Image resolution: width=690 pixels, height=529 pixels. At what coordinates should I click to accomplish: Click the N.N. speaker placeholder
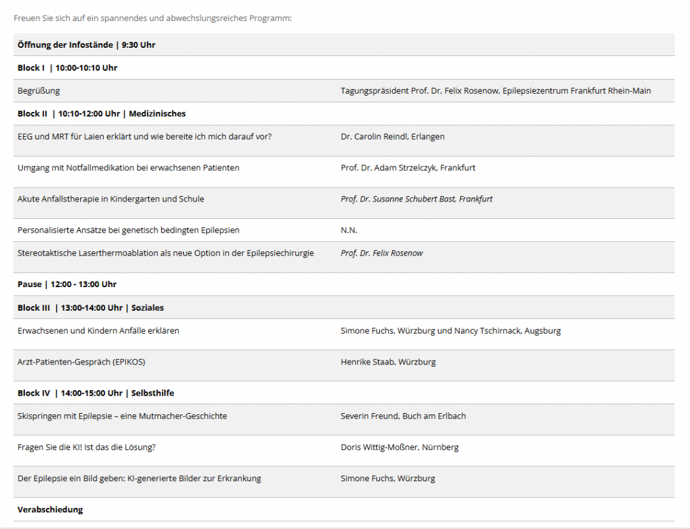pyautogui.click(x=349, y=230)
